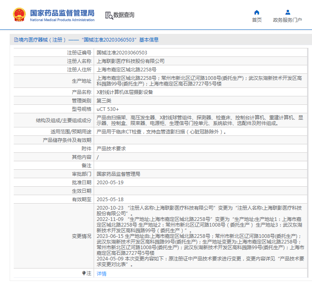
Task: Select model value uCT 530+
Action: tap(108, 109)
